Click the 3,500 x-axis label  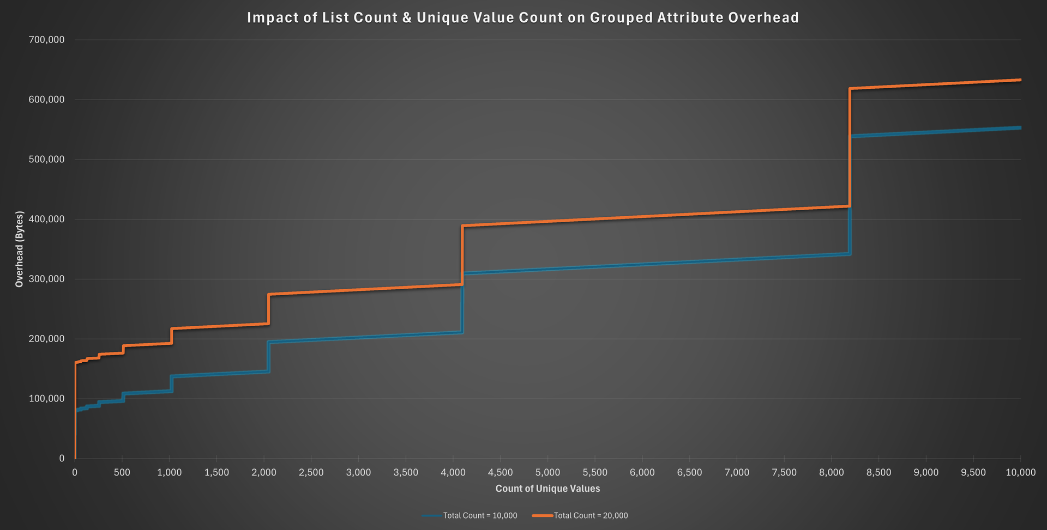(406, 472)
